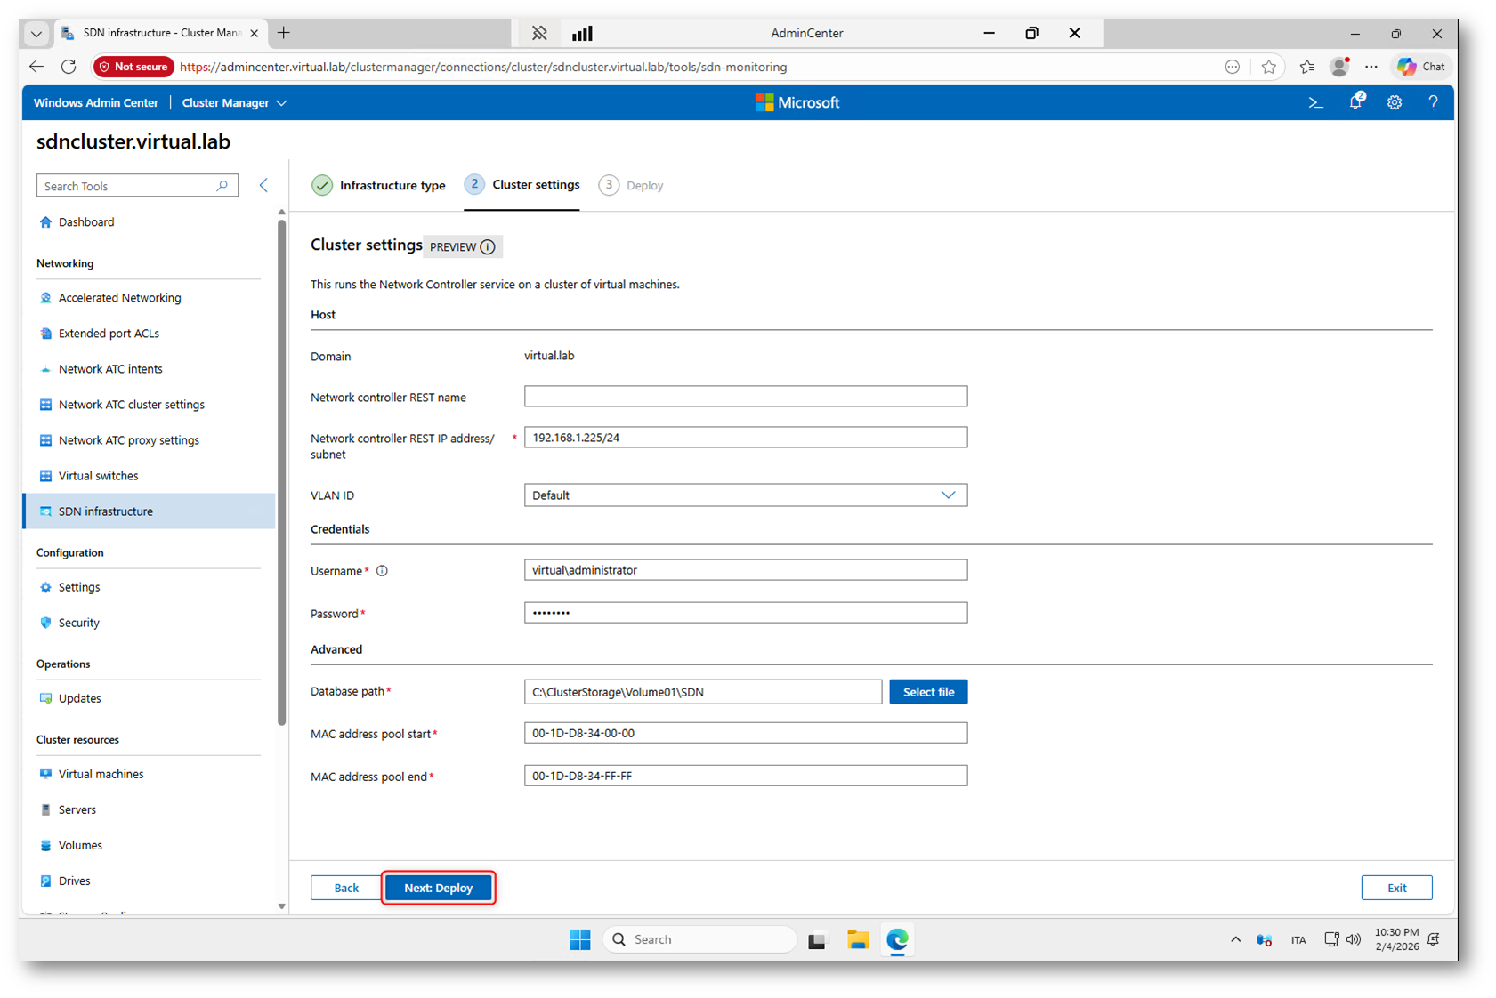Click the browser refresh icon
This screenshot has height=998, width=1496.
tap(69, 67)
